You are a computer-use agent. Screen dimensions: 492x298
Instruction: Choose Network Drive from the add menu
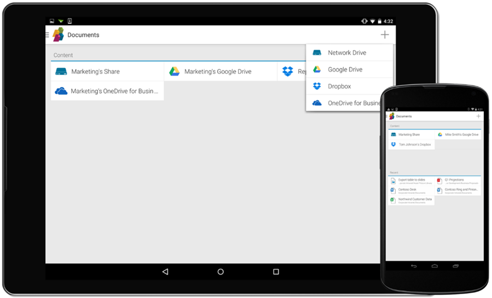pos(349,52)
